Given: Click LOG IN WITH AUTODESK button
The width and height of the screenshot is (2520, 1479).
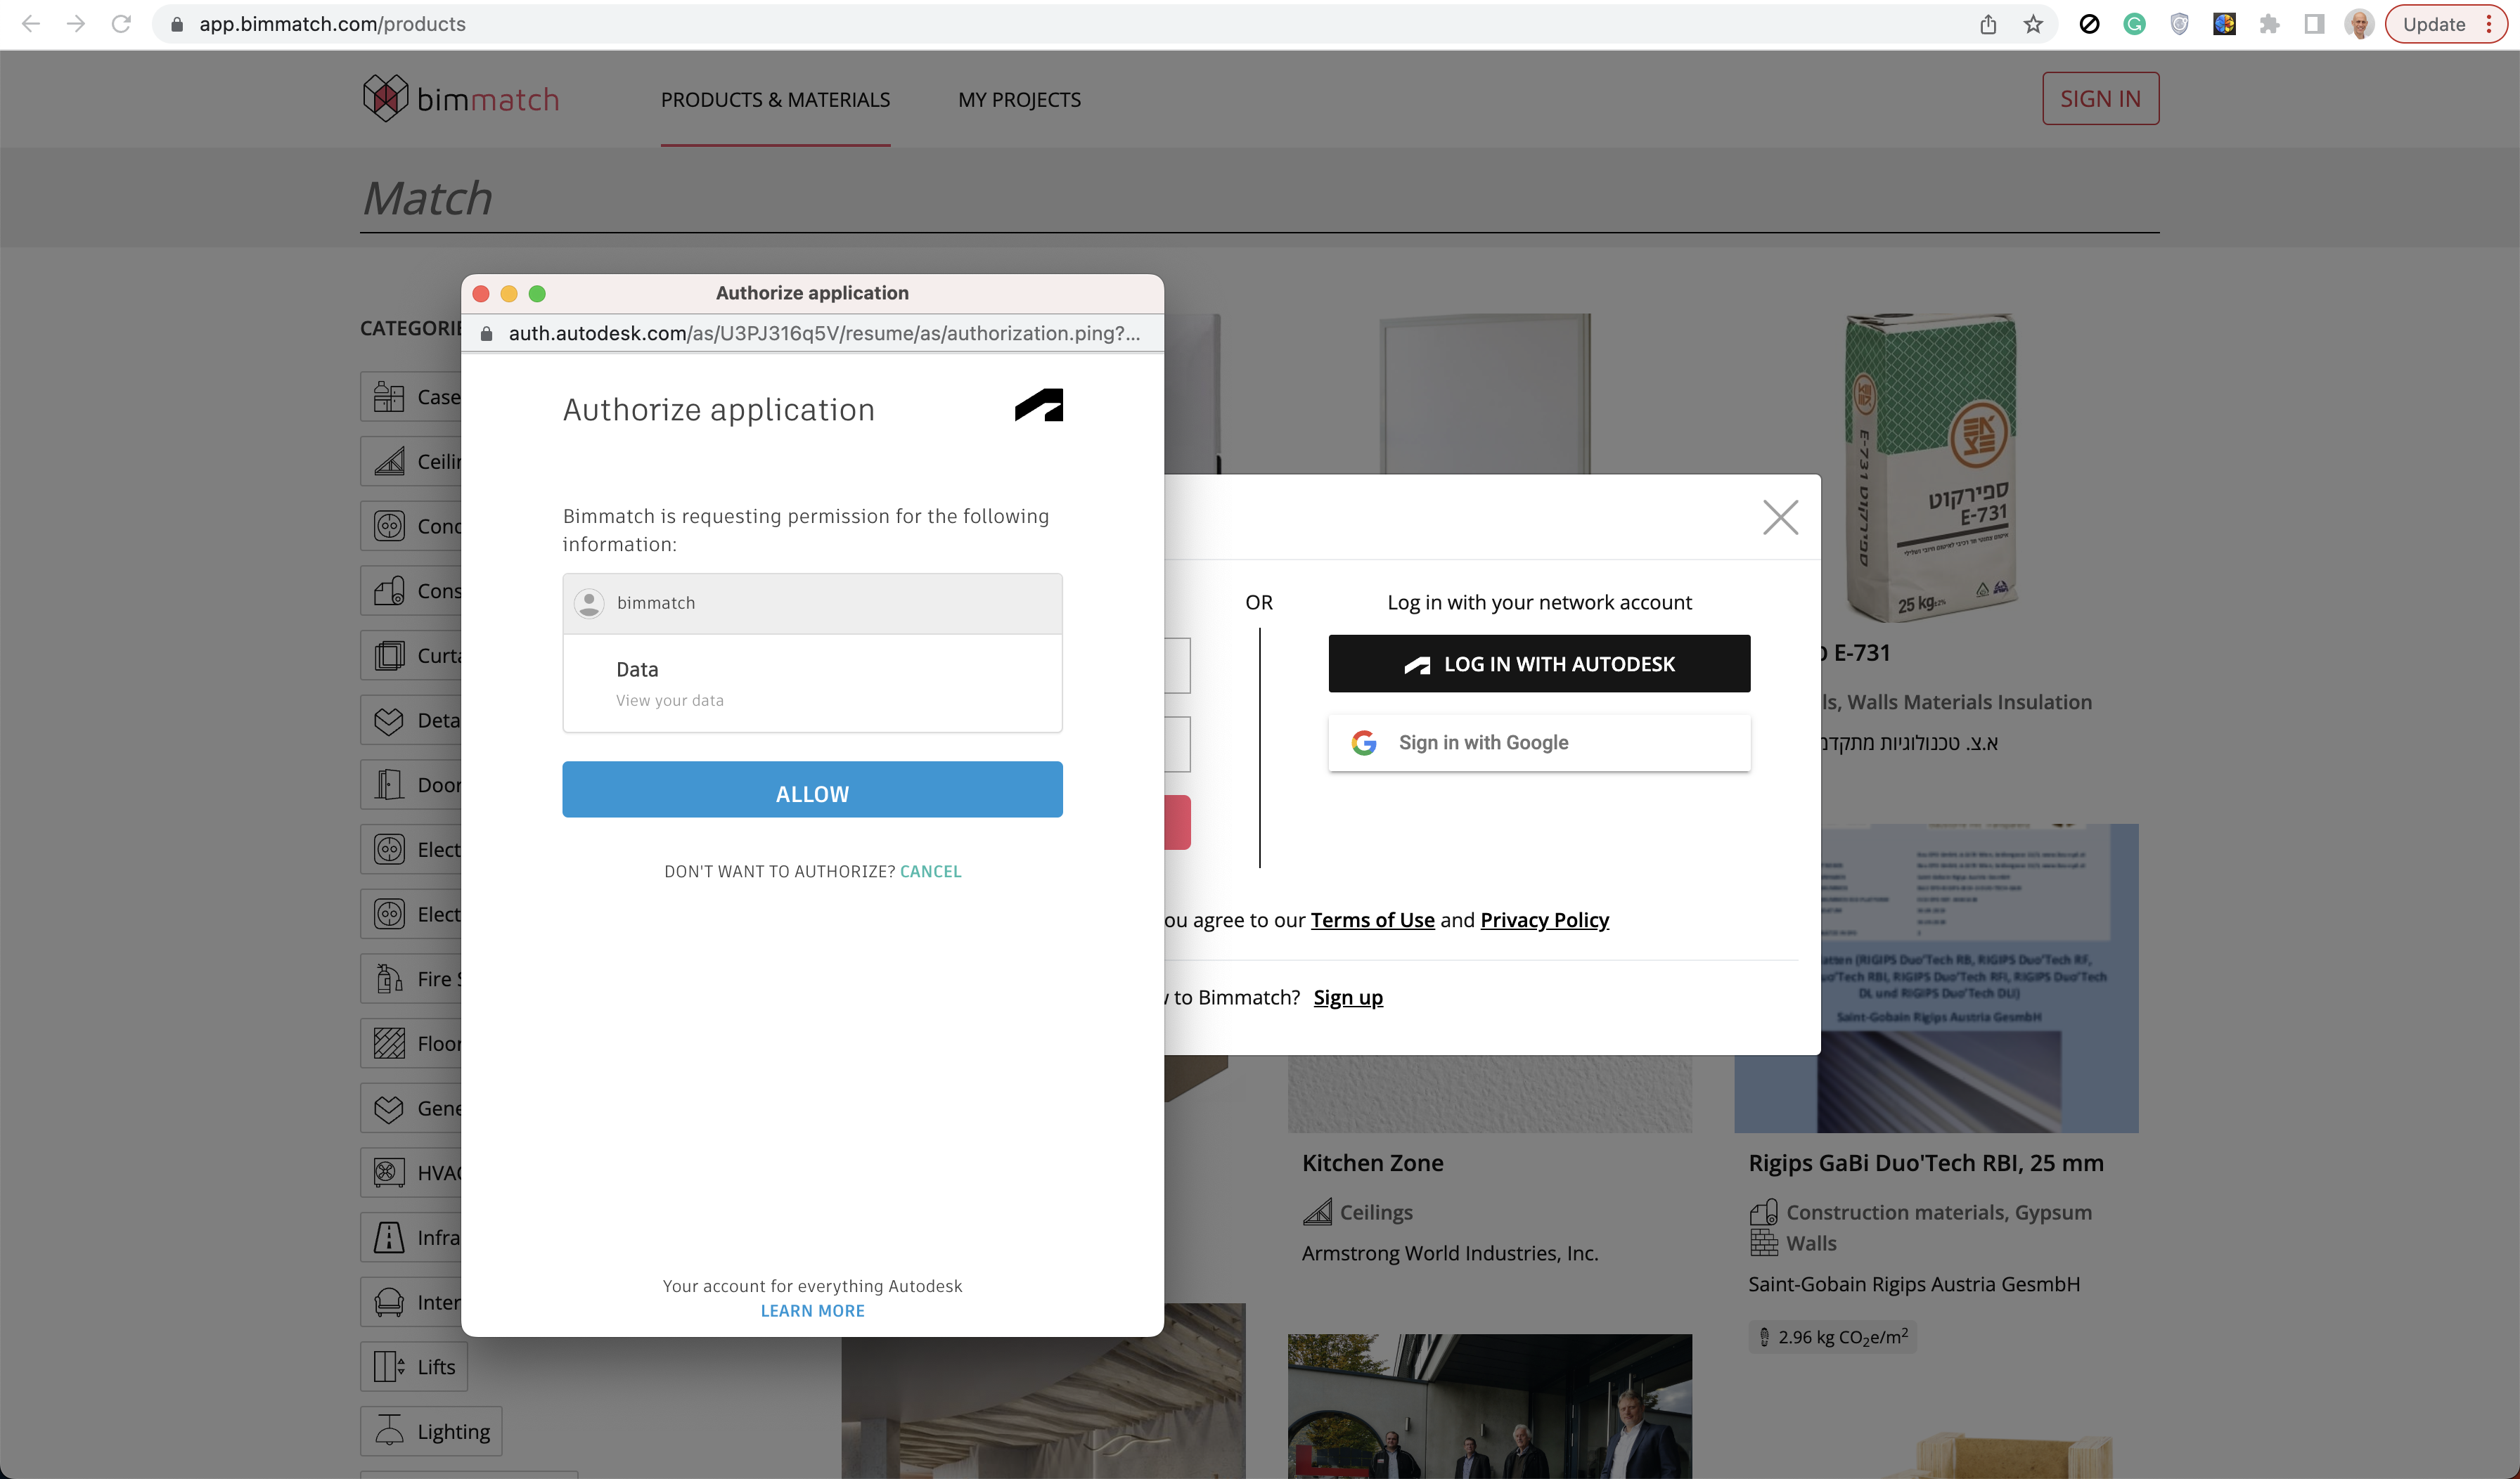Looking at the screenshot, I should [1539, 664].
